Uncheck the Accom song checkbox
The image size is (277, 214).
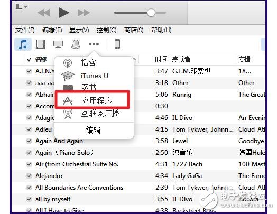[x=29, y=106]
